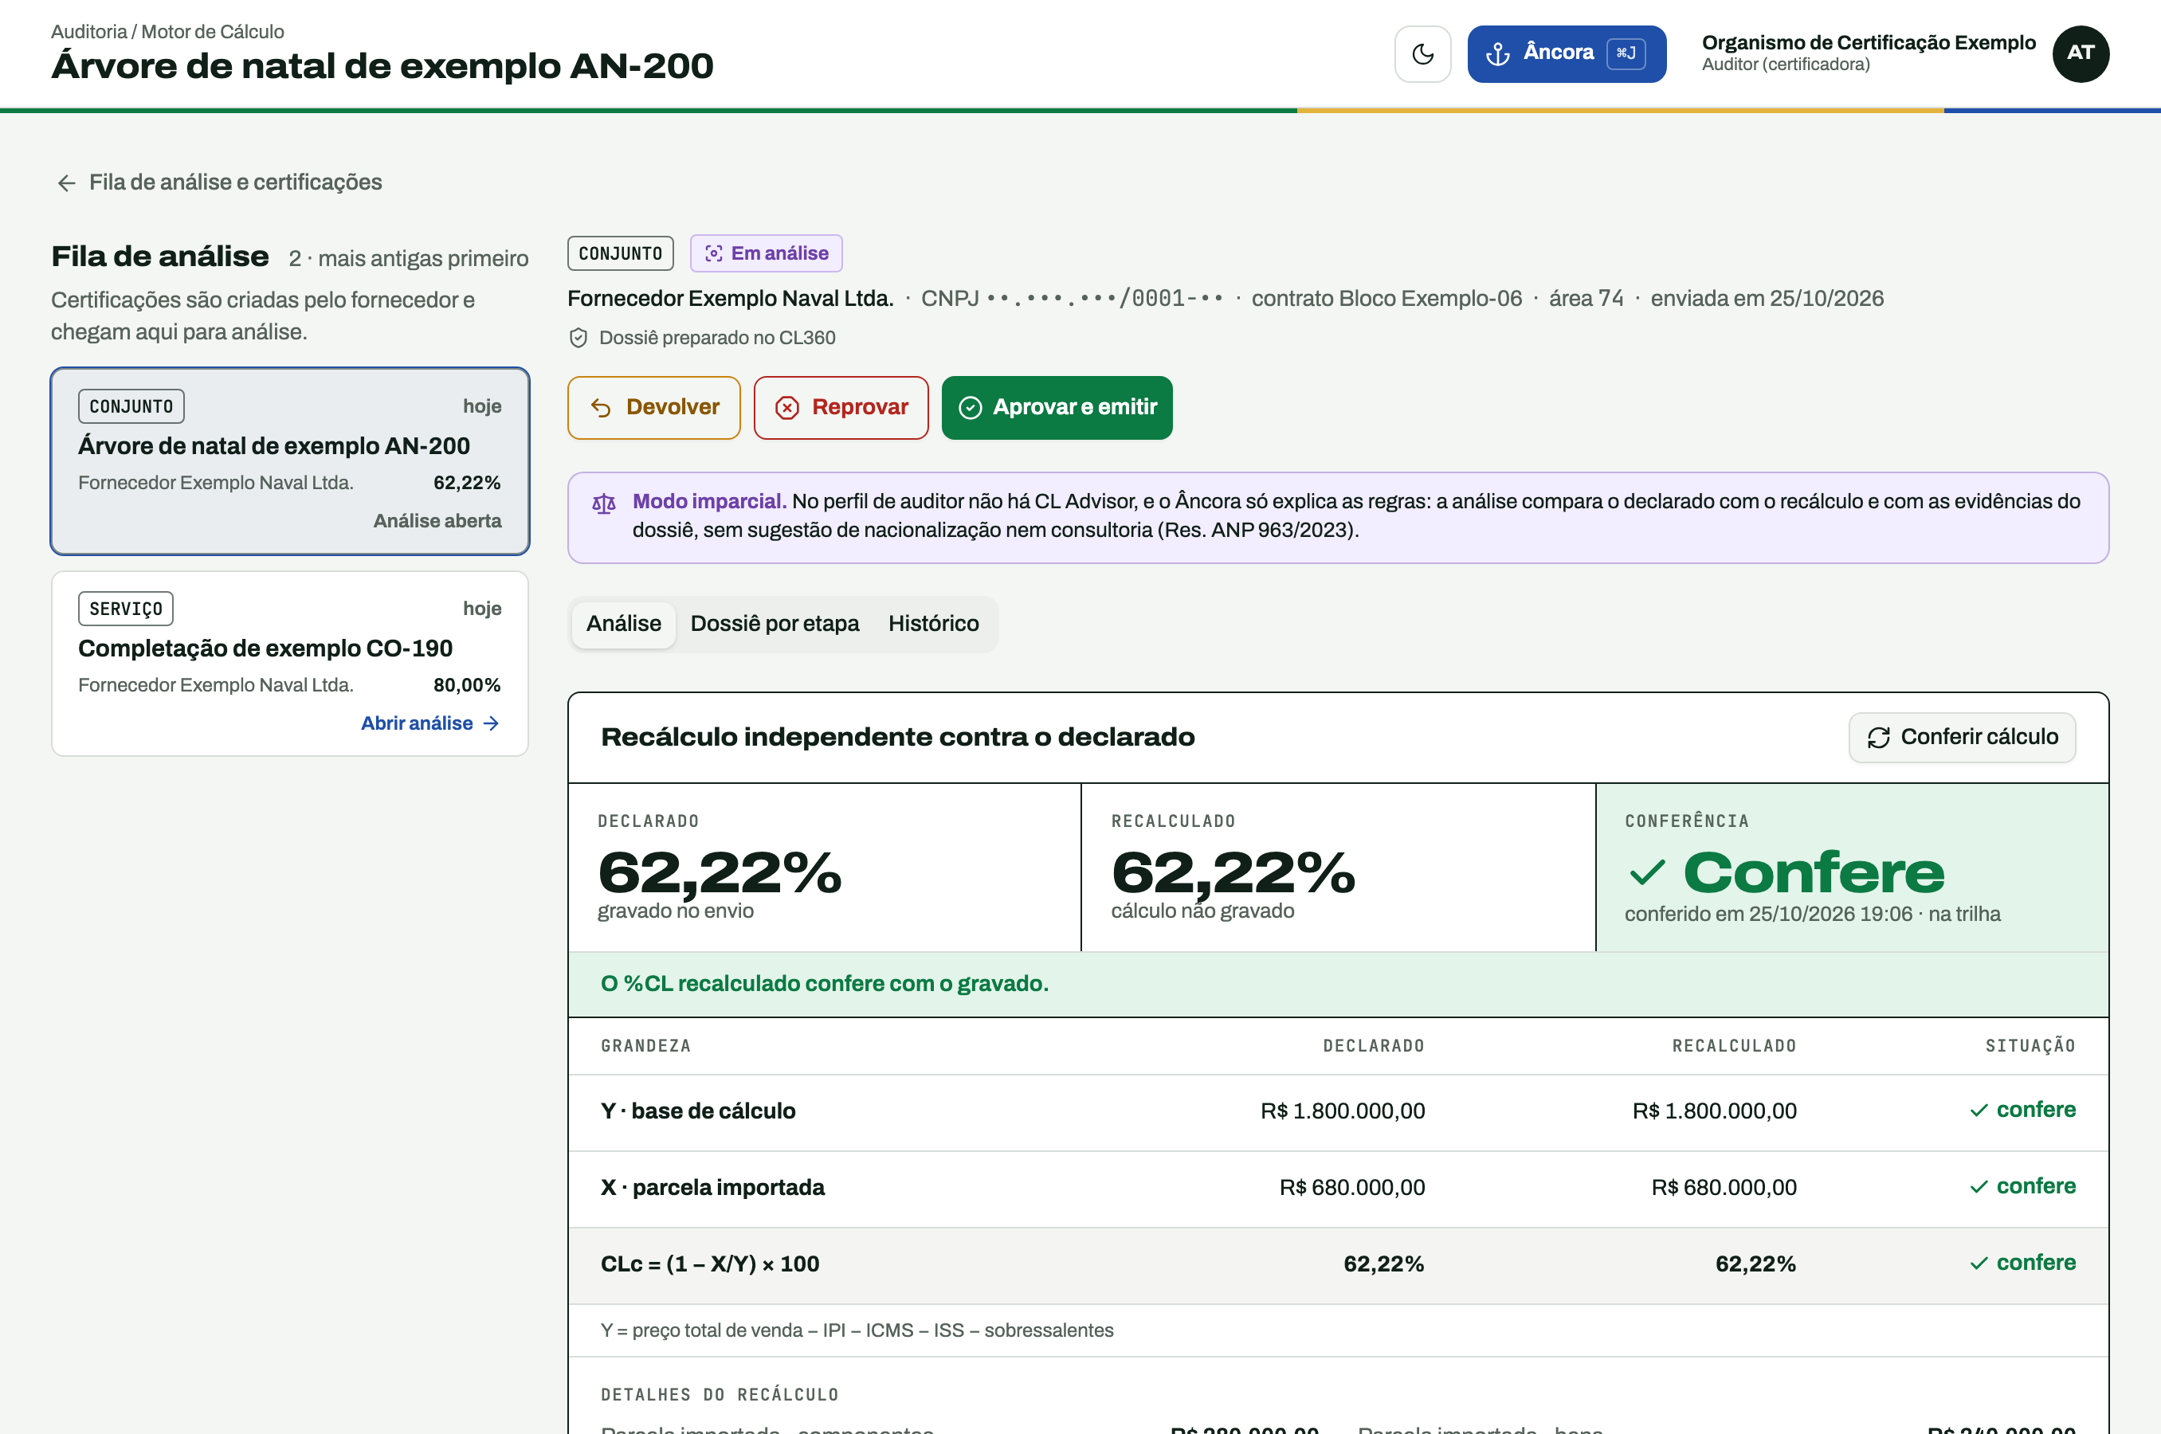Click the Y · base de cálculo row label
This screenshot has height=1434, width=2161.
click(x=698, y=1111)
